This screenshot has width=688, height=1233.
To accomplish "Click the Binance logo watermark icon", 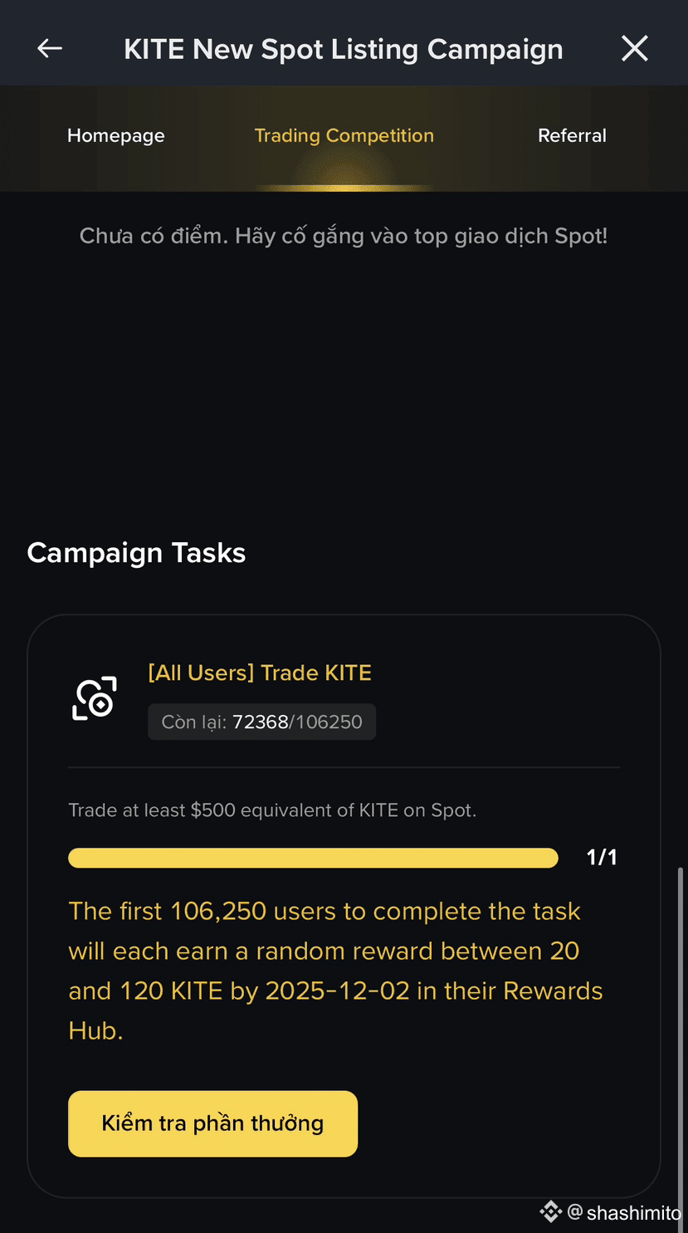I will click(551, 1212).
